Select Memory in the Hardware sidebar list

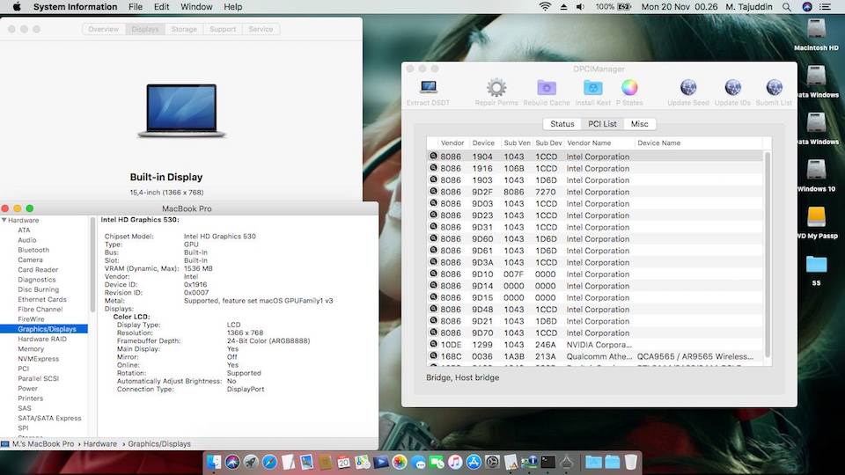coord(31,349)
